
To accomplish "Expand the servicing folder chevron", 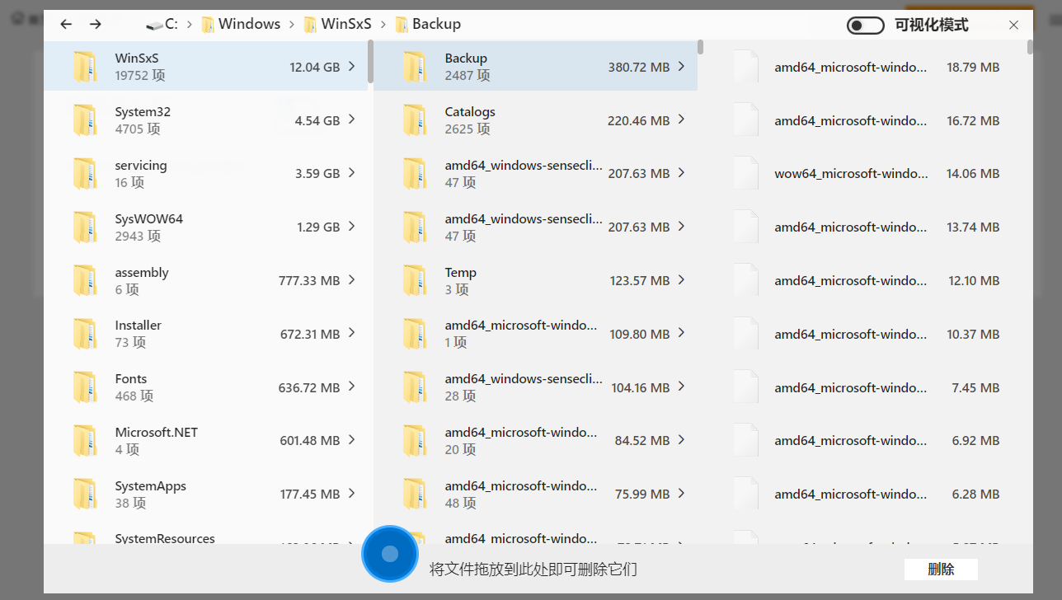I will pos(352,173).
